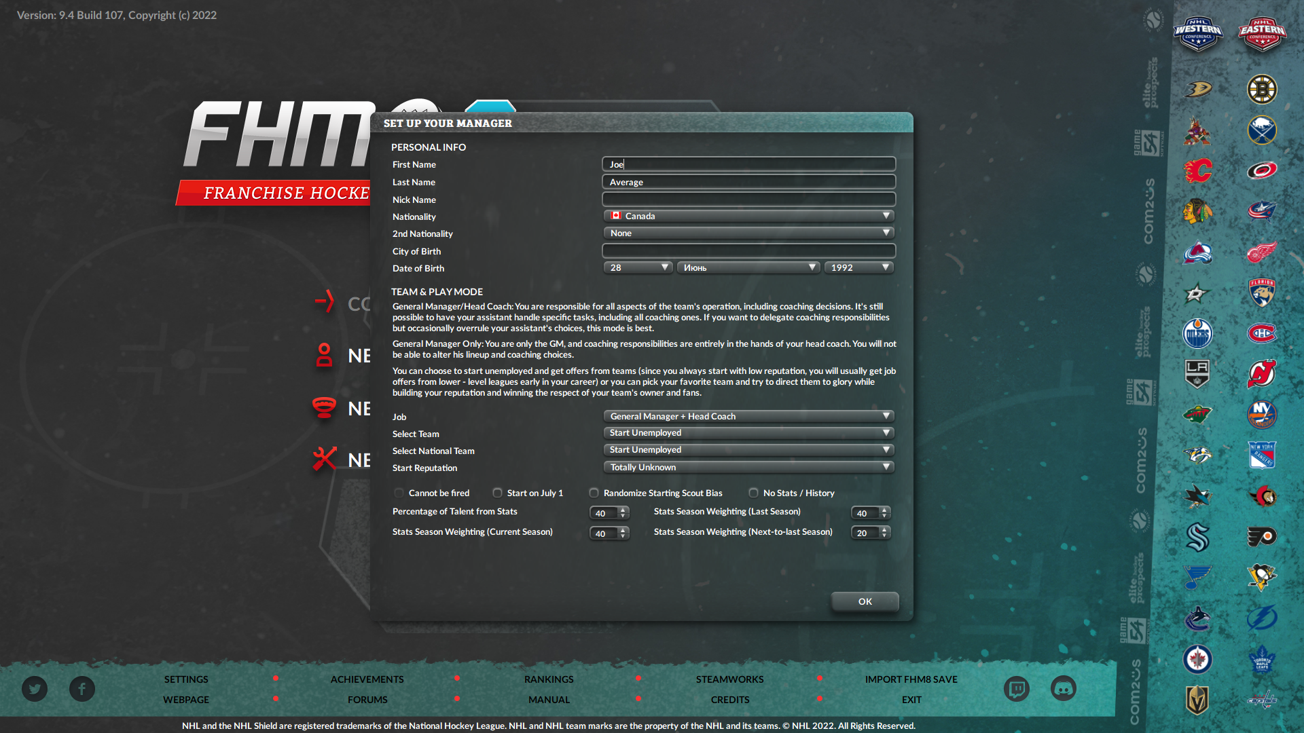Open the Select Team dropdown
Screen dimensions: 1304x733
(x=748, y=433)
